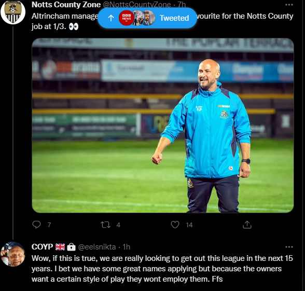305x291 pixels.
Task: Open the share icon under the photo
Action: pyautogui.click(x=247, y=225)
